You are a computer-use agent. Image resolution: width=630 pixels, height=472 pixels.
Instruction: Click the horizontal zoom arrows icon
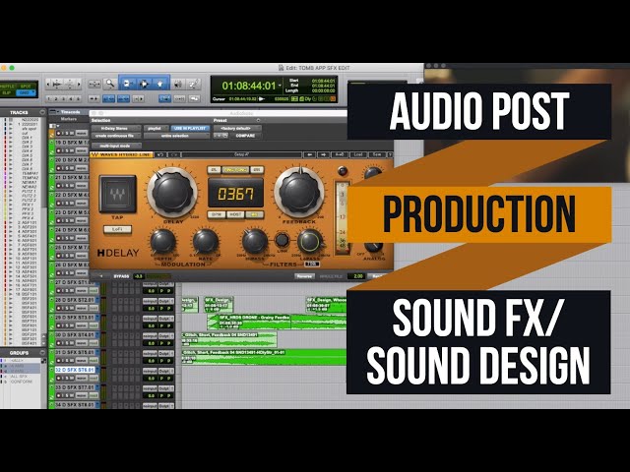click(94, 84)
